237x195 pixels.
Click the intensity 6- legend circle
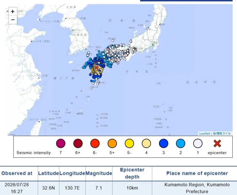click(x=95, y=143)
